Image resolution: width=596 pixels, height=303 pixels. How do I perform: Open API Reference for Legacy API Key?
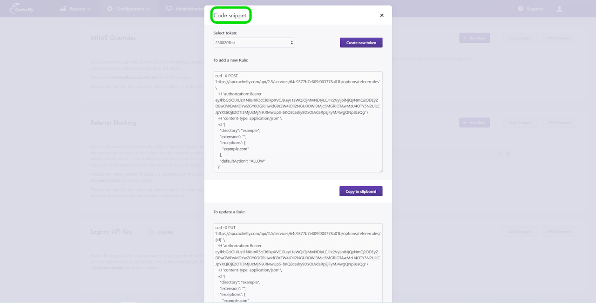(559, 232)
